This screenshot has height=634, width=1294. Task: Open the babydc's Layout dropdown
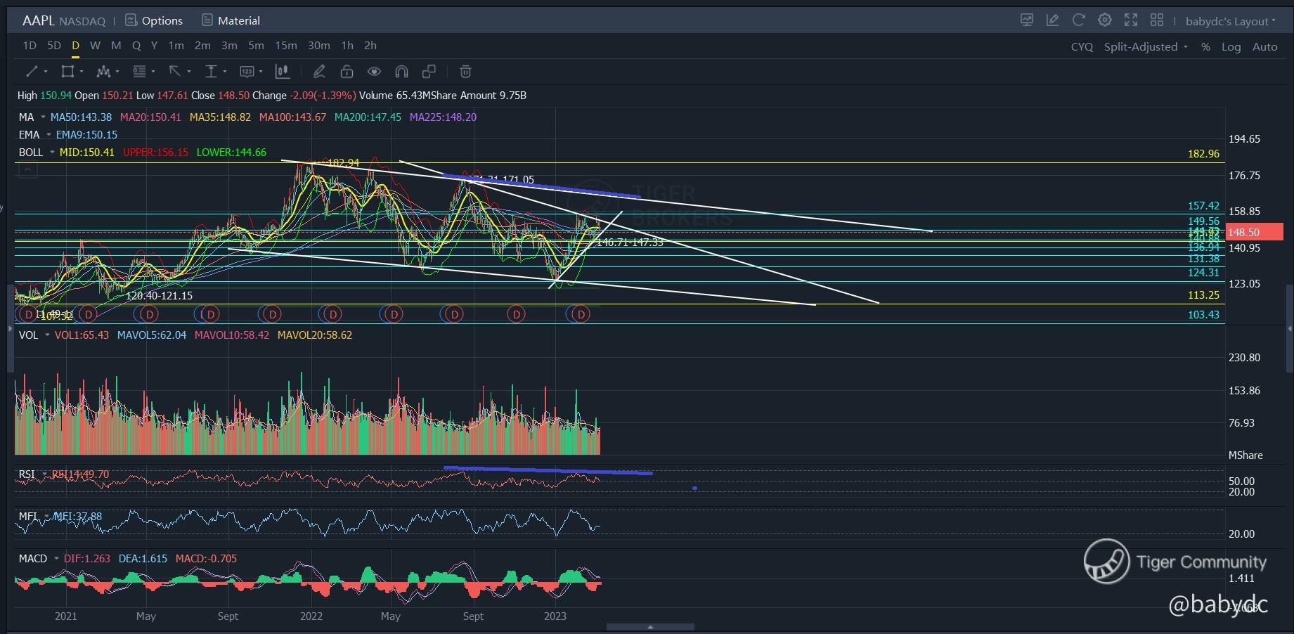(x=1230, y=21)
